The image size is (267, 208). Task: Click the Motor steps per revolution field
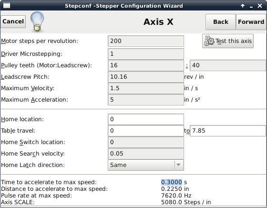click(146, 41)
